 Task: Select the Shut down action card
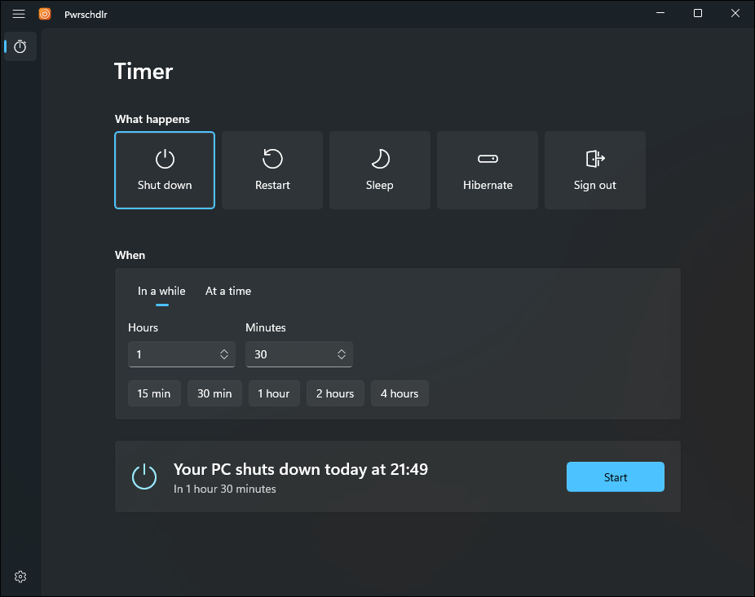[165, 170]
